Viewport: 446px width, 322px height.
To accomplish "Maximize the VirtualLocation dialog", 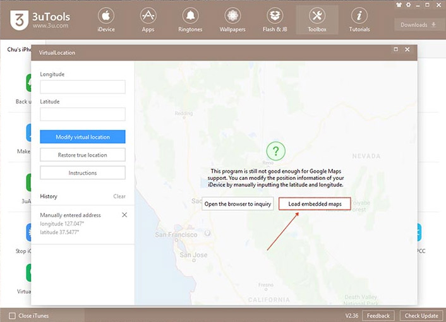I will (395, 49).
